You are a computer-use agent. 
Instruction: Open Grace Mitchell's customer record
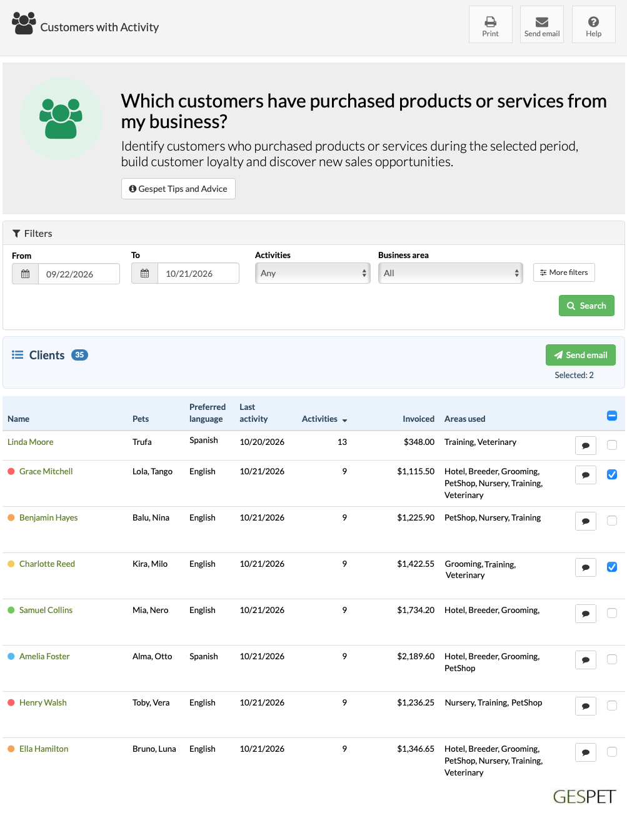coord(46,471)
